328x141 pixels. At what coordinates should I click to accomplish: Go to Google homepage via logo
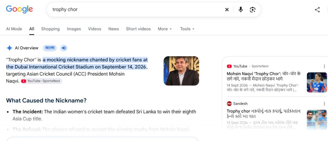(19, 9)
